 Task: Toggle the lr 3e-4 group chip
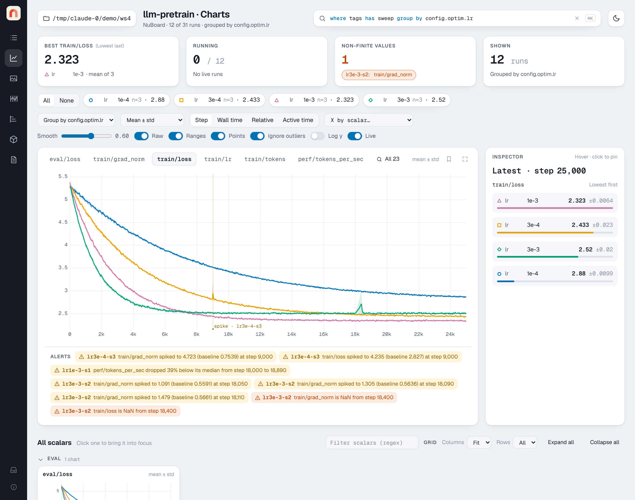pos(219,100)
